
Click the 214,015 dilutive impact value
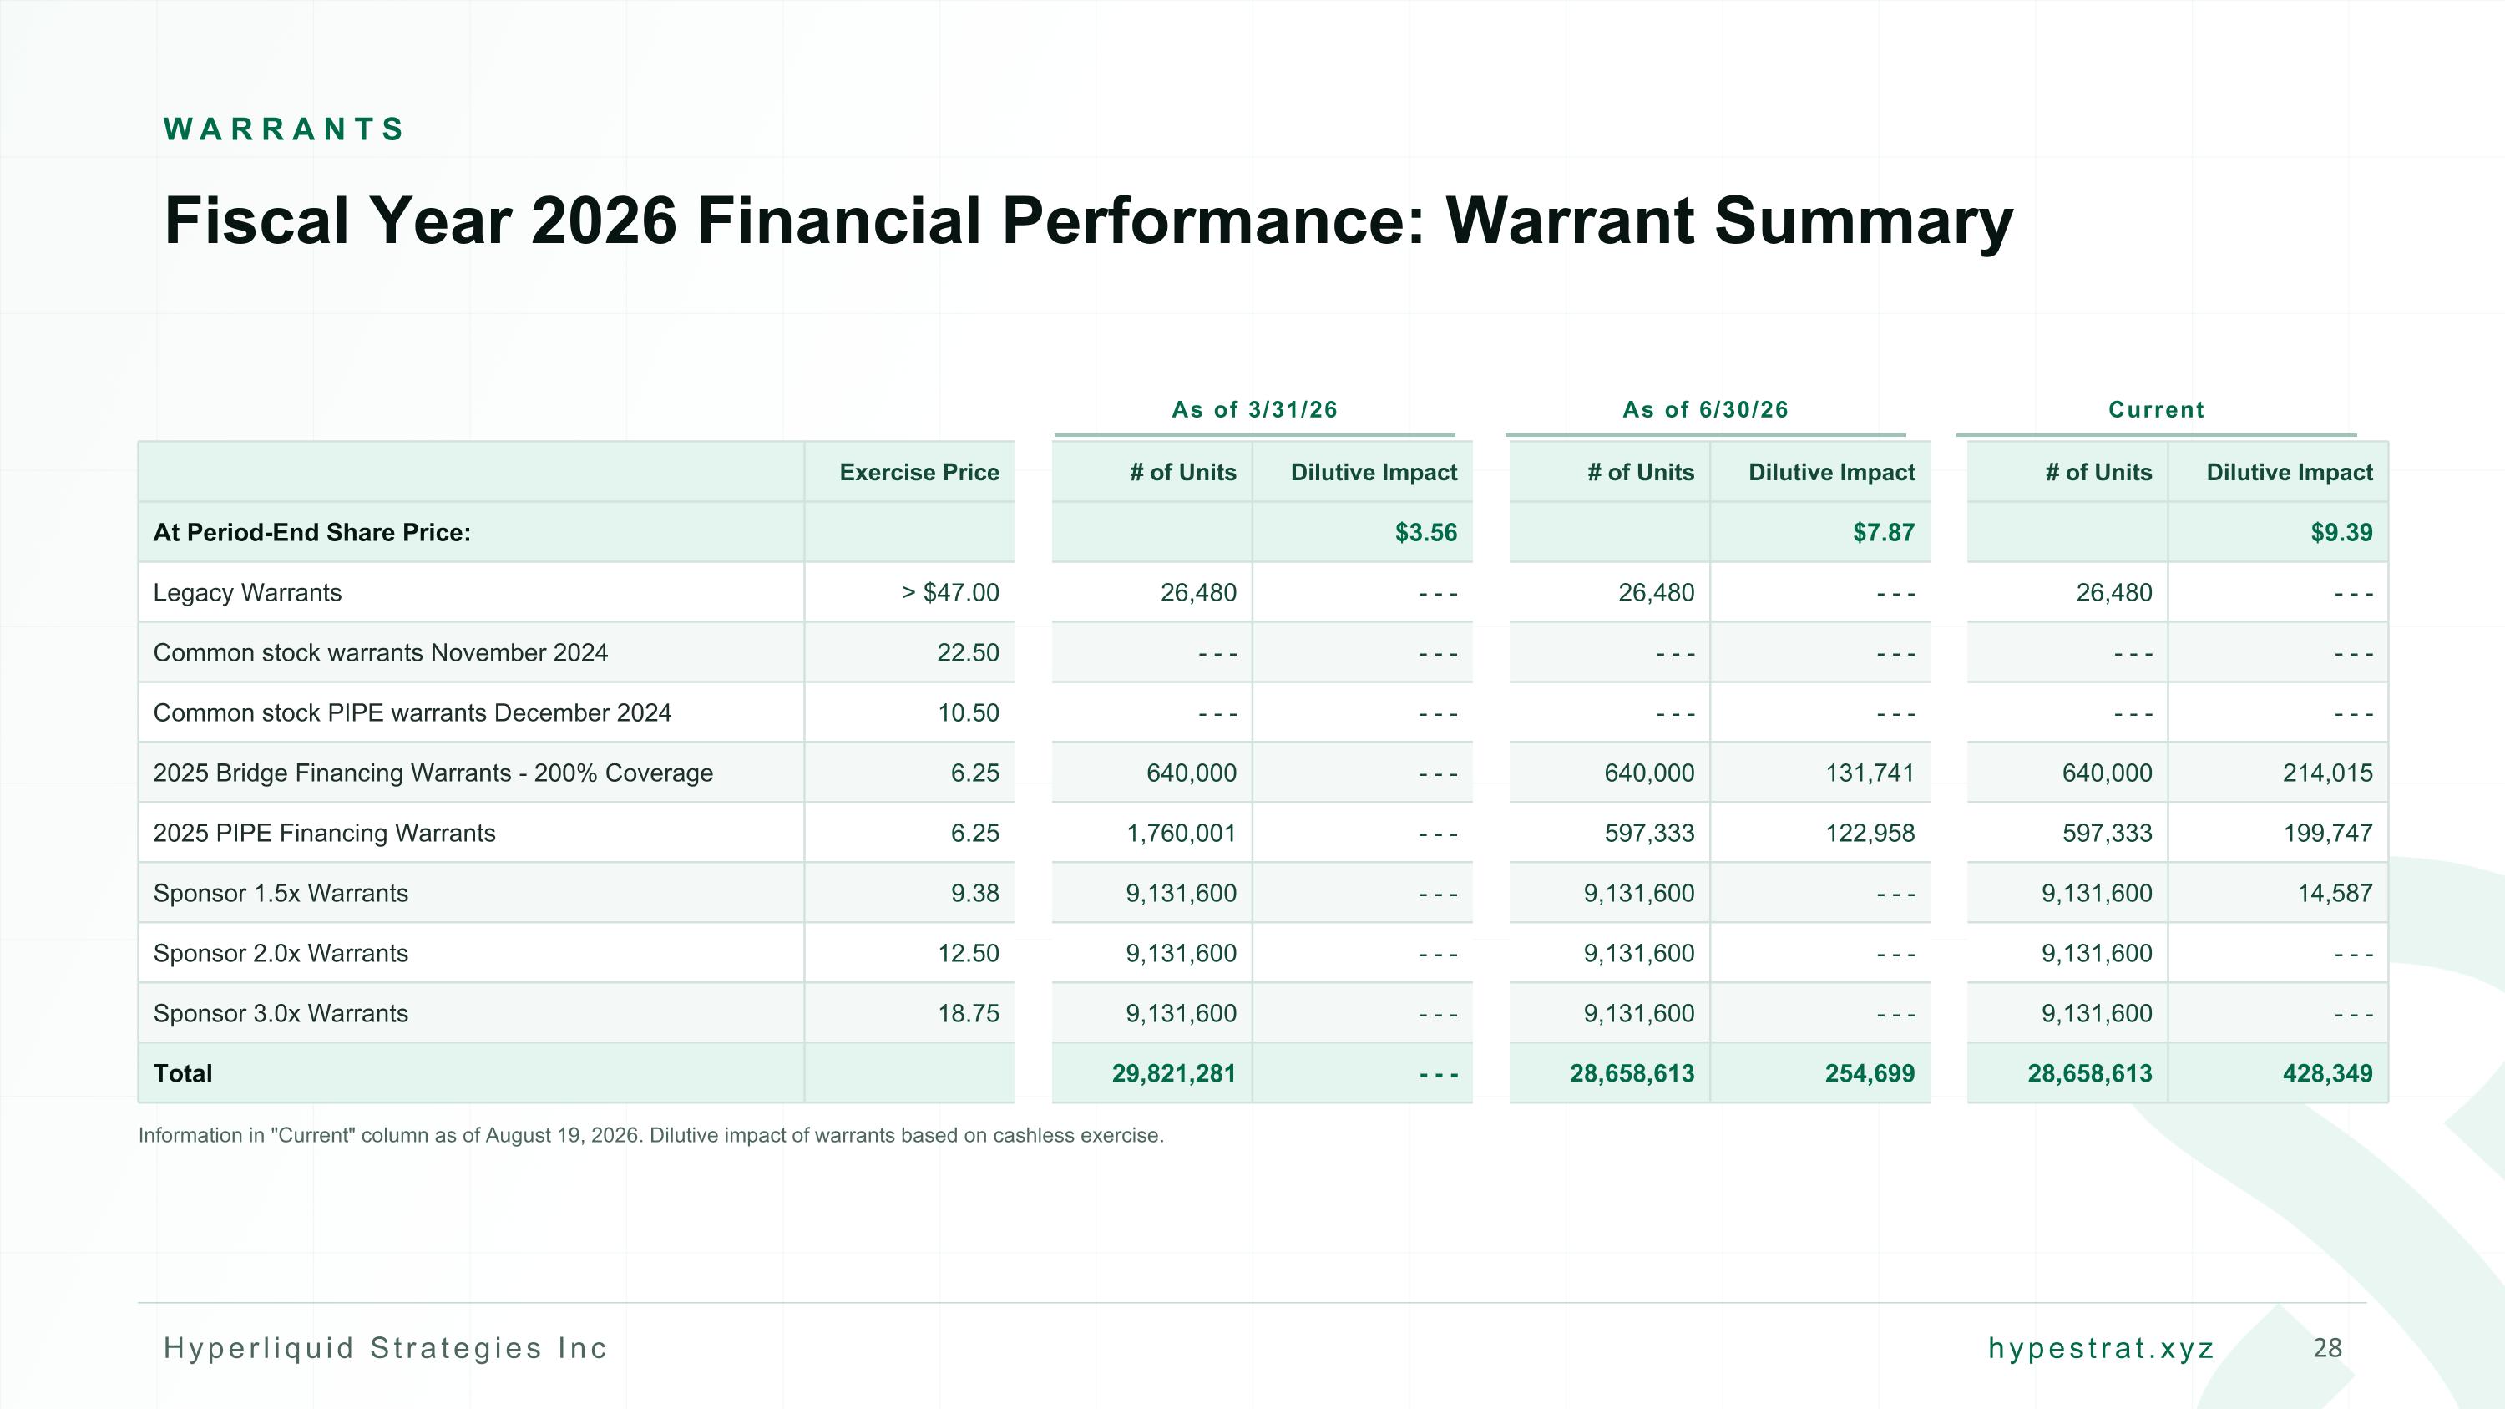pyautogui.click(x=2328, y=774)
